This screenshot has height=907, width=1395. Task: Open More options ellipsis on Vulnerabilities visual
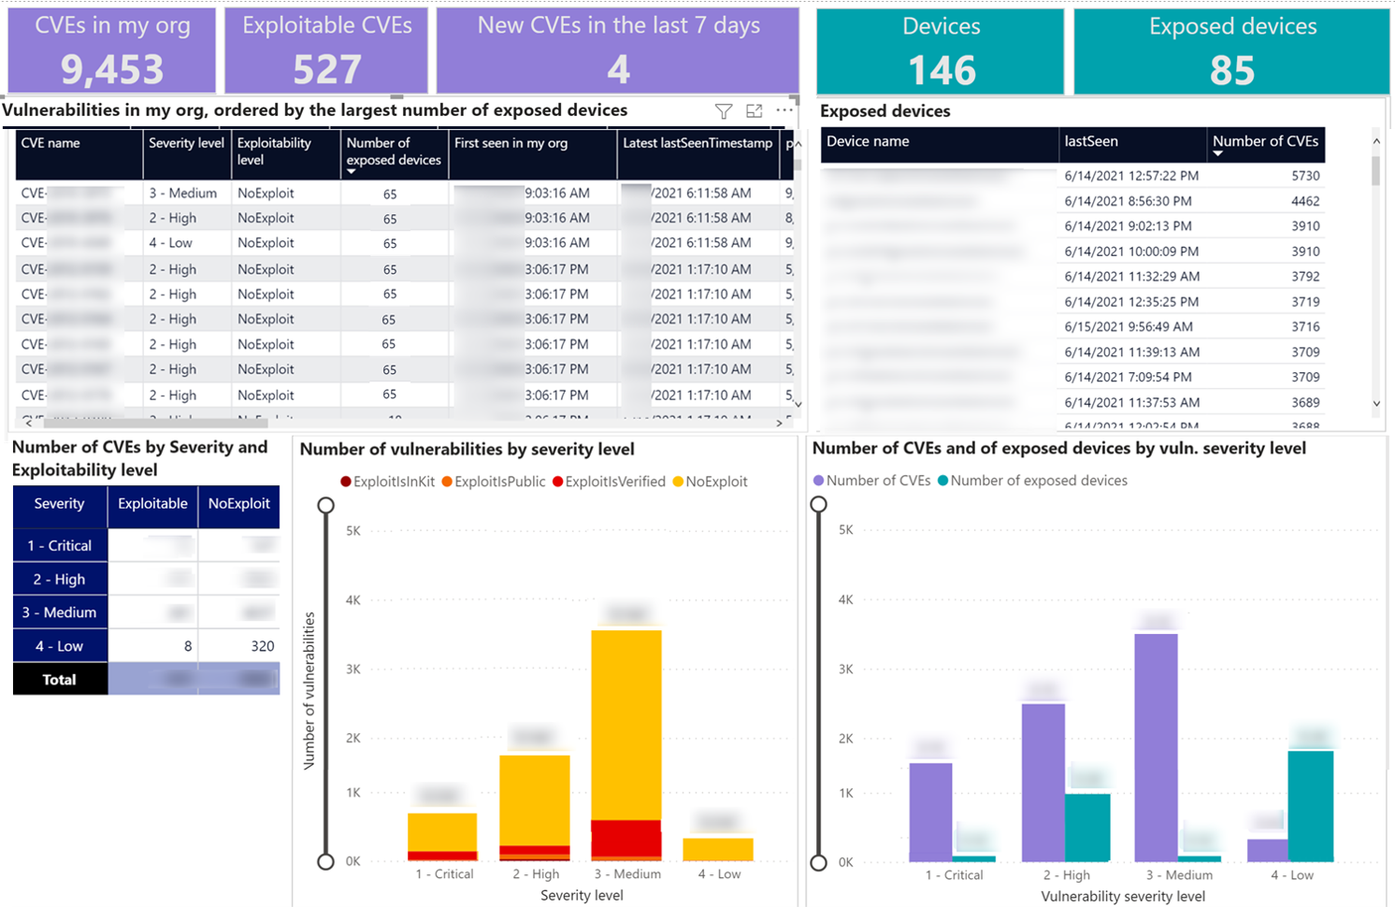[x=785, y=111]
